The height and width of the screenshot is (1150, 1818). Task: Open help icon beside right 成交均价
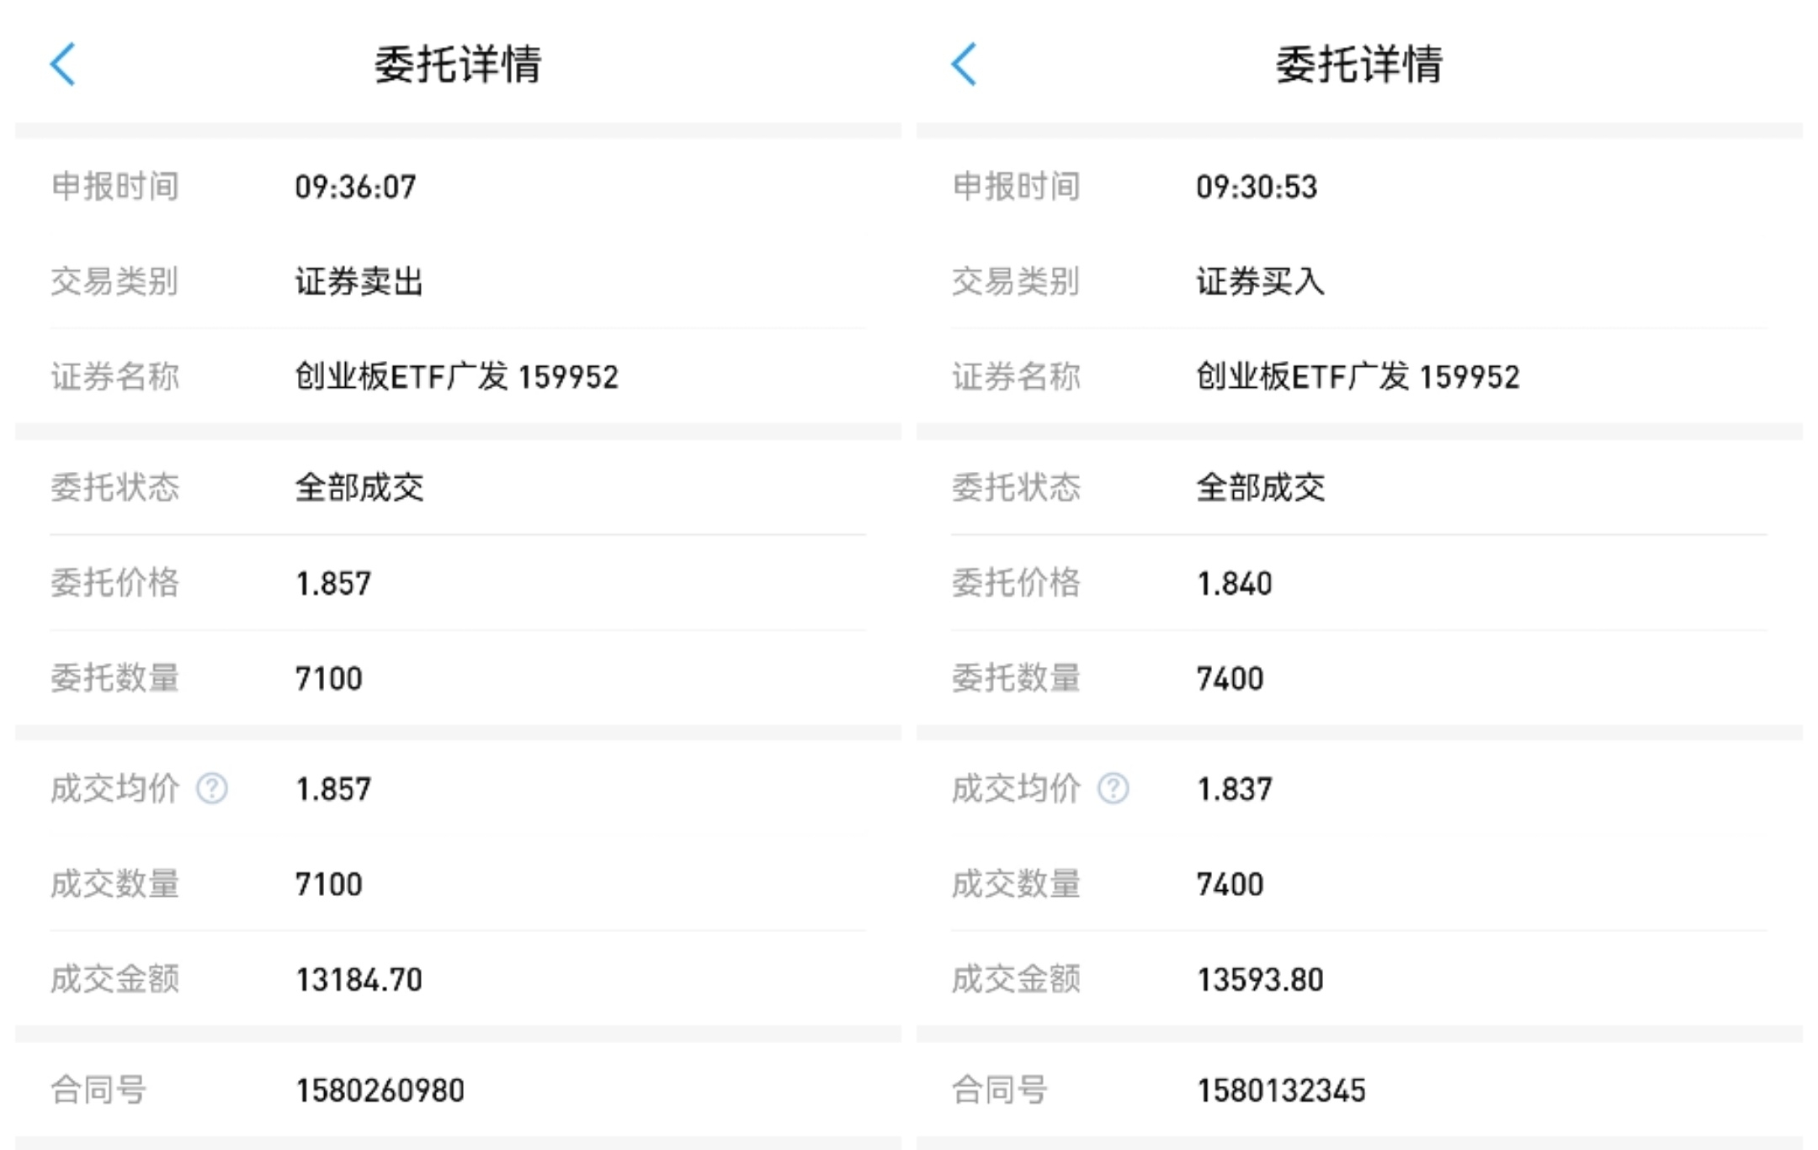pyautogui.click(x=1114, y=789)
